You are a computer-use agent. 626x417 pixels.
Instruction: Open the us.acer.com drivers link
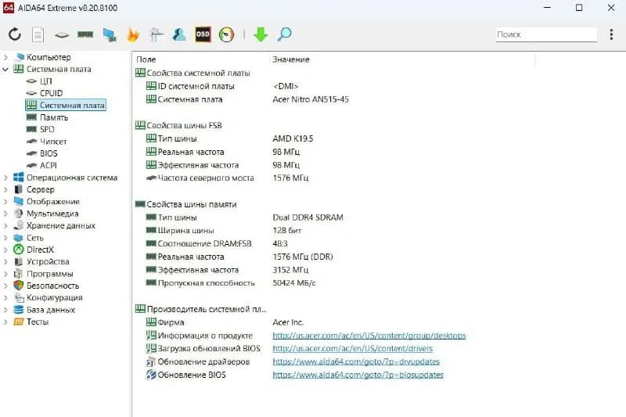(x=353, y=349)
